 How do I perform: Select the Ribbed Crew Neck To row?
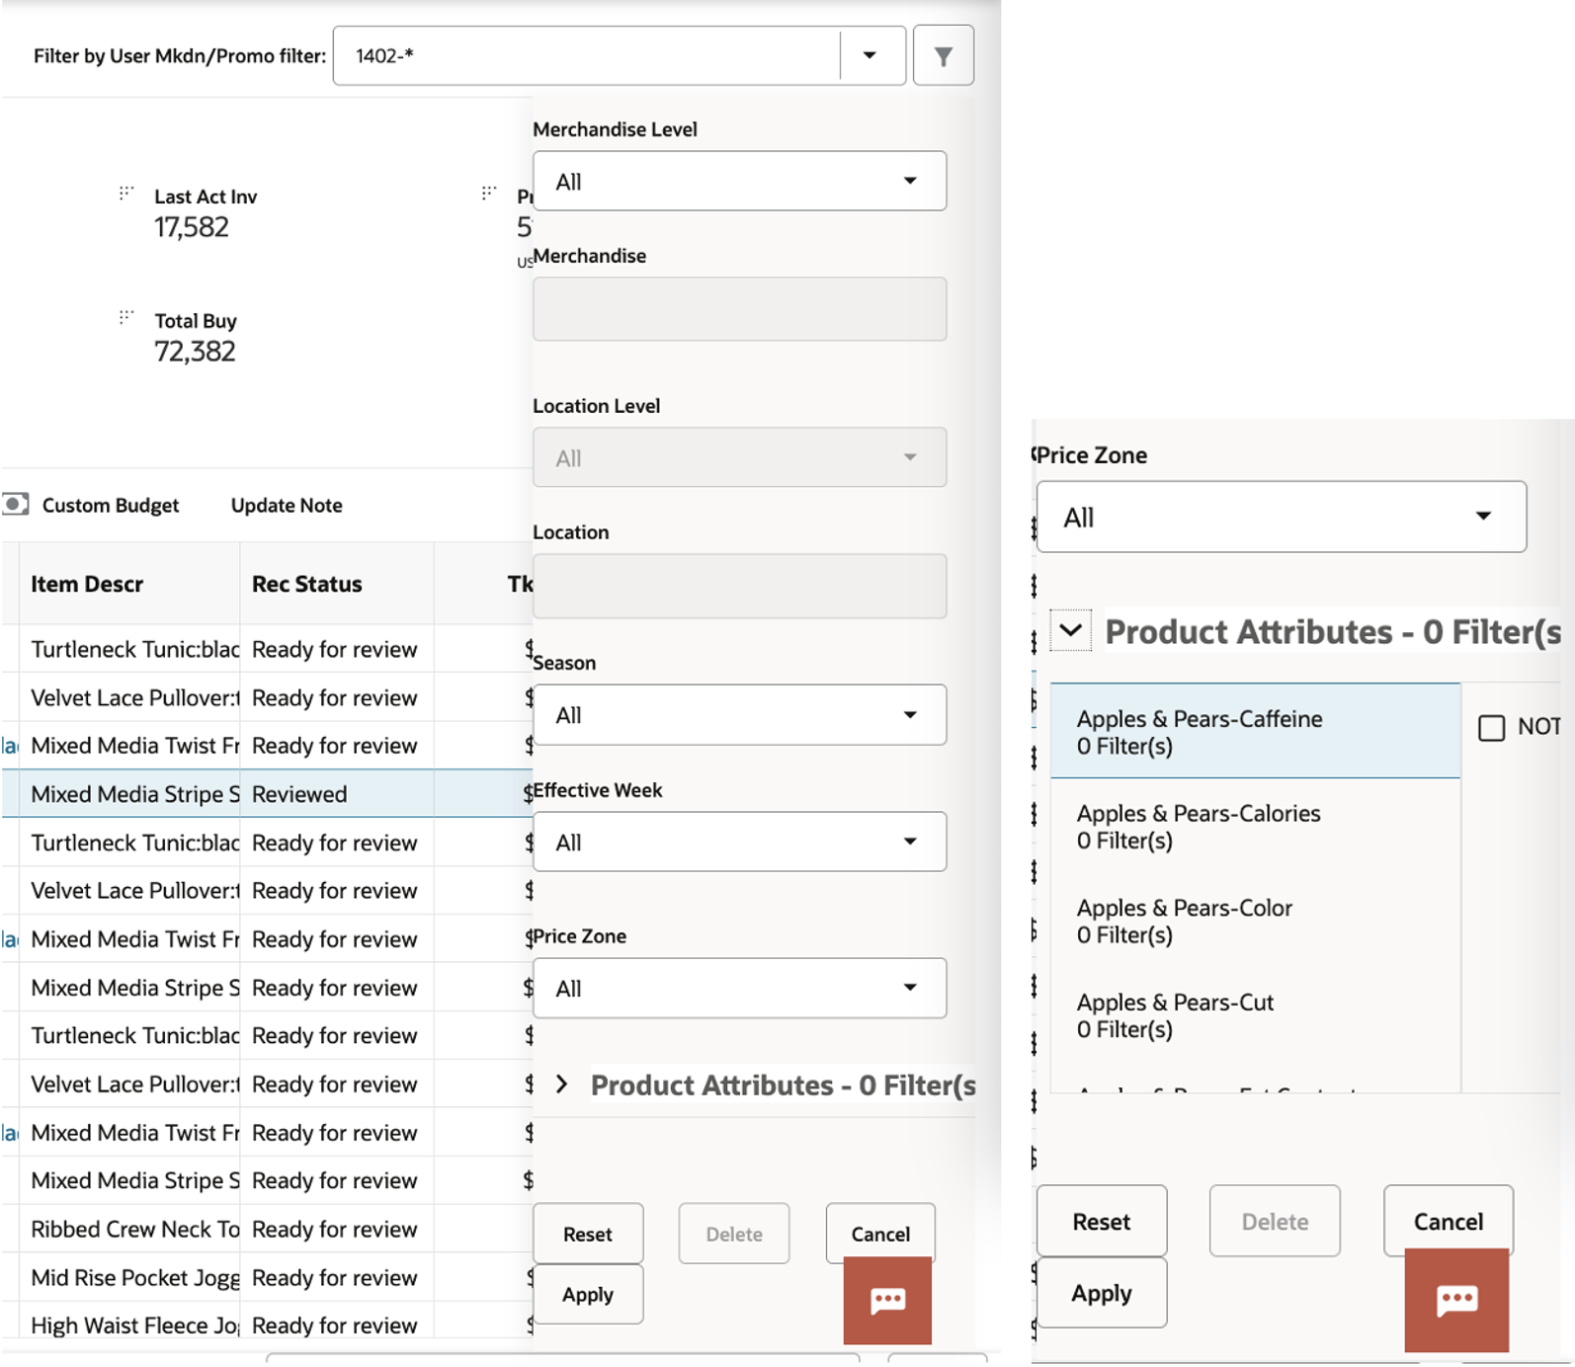point(267,1229)
